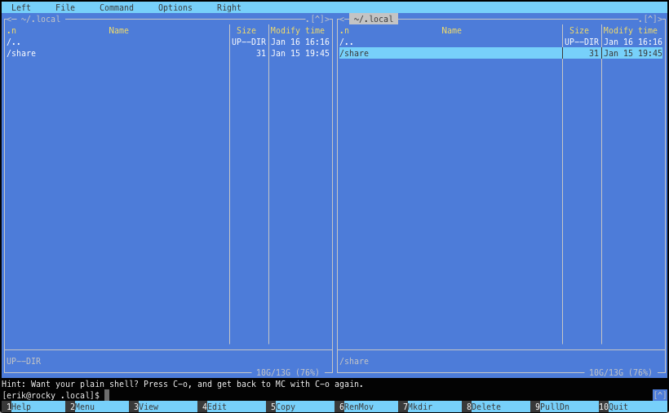Click the ~/.local path title of left panel
The height and width of the screenshot is (413, 669).
[41, 19]
